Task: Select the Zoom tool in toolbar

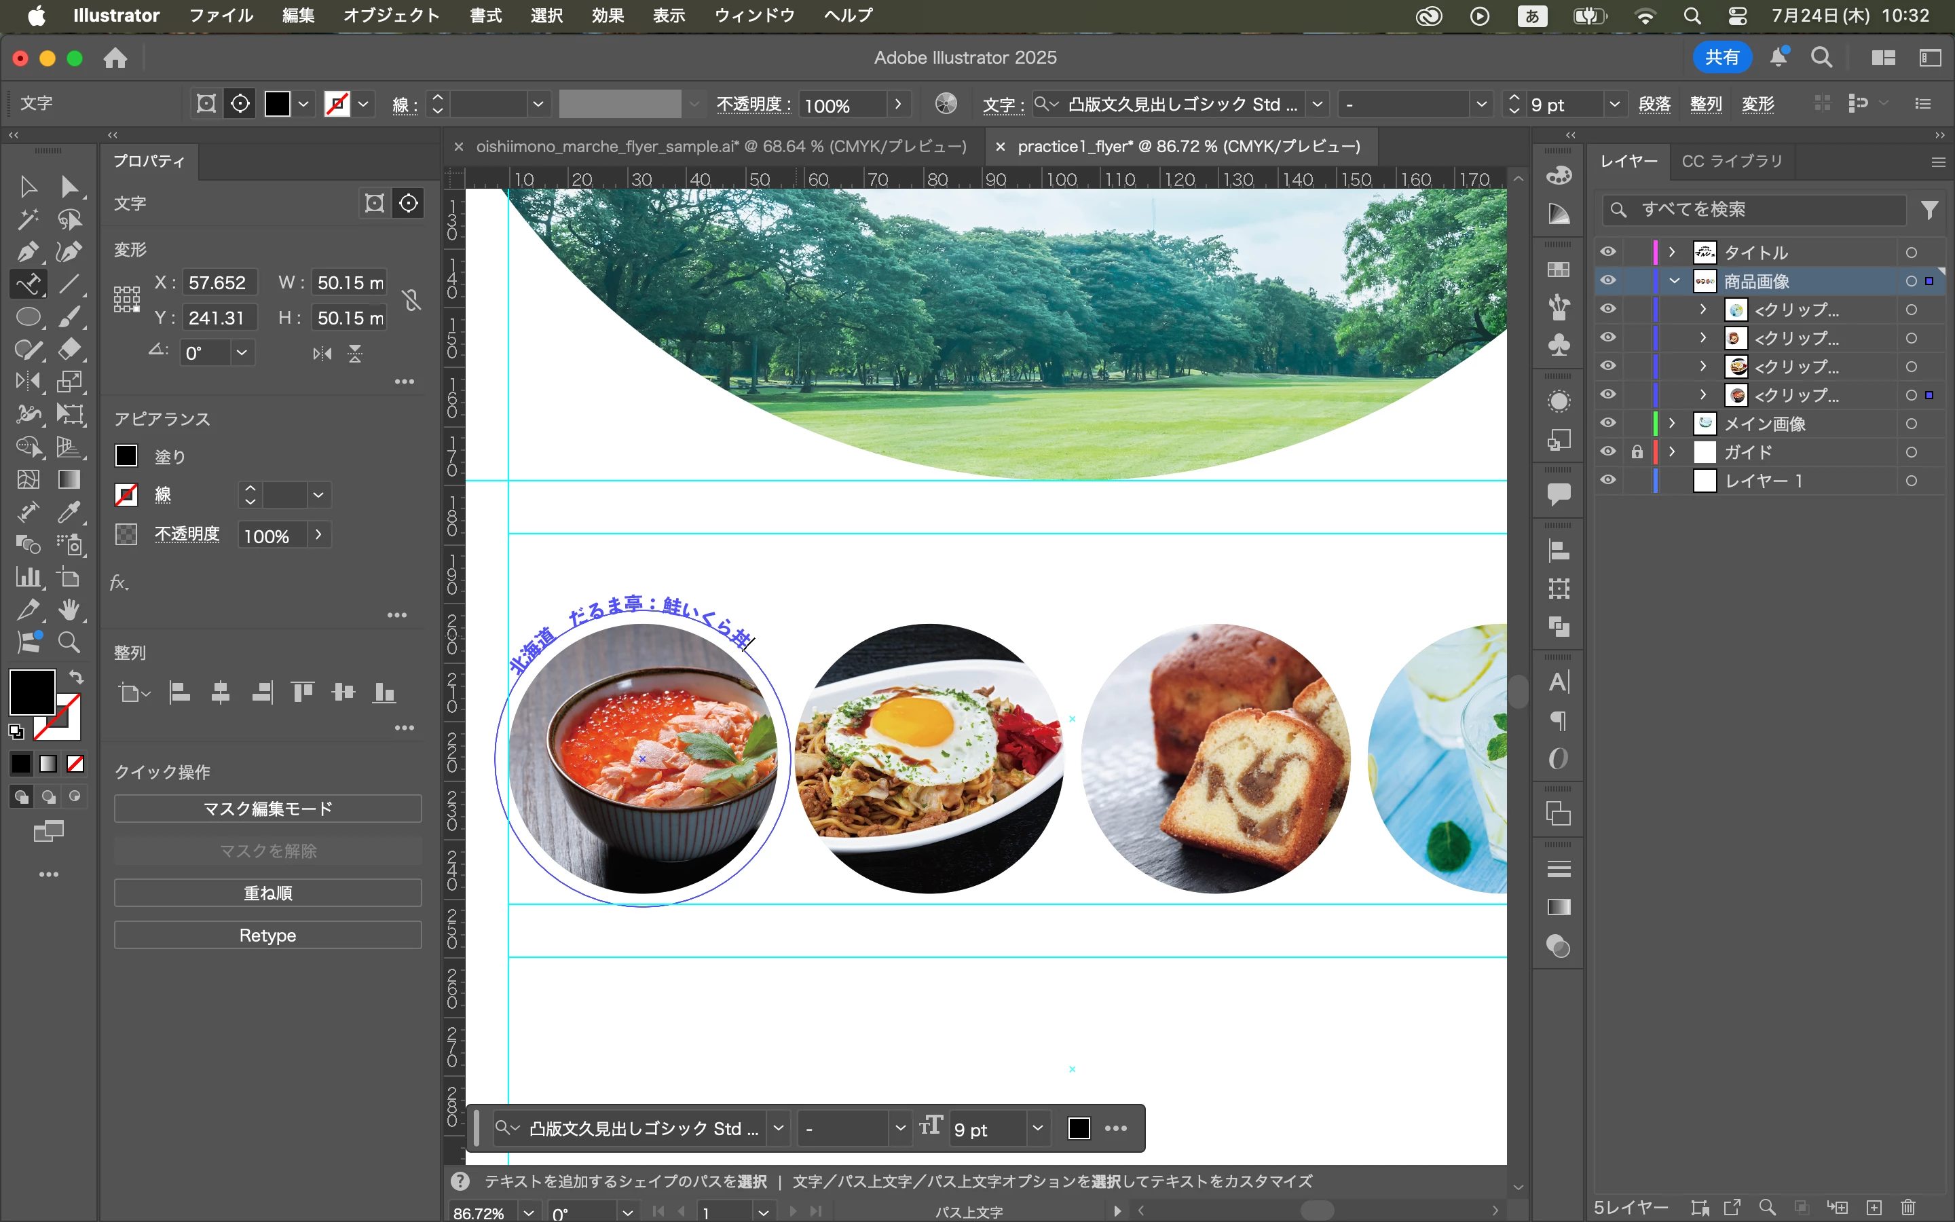Action: tap(69, 642)
